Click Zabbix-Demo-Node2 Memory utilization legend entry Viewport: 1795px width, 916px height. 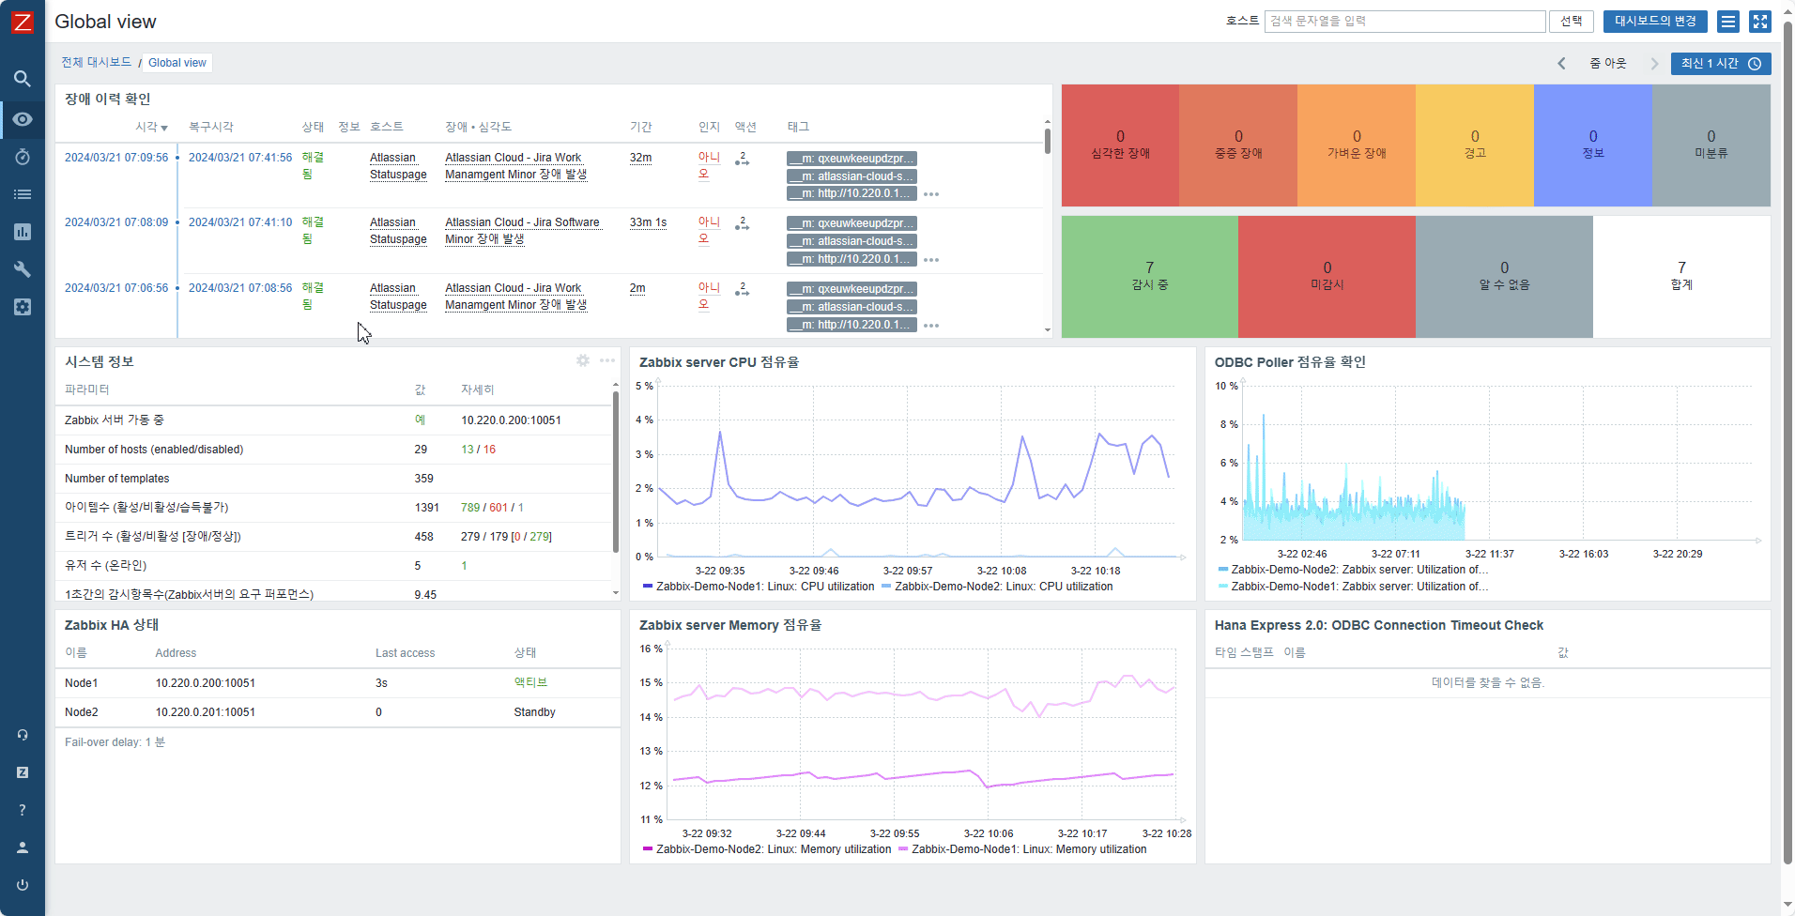(x=767, y=849)
